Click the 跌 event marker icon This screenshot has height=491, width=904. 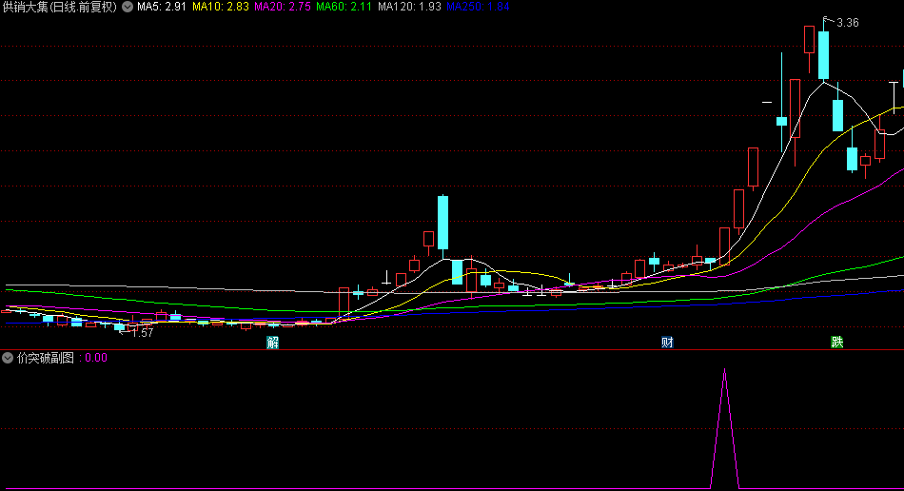tap(836, 343)
